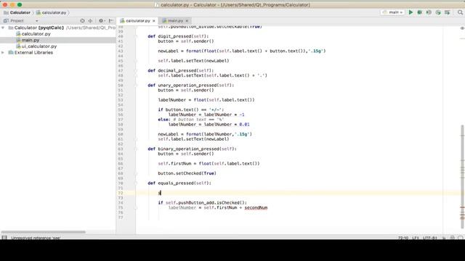The width and height of the screenshot is (465, 261).
Task: Click cursor position indicator in status bar
Action: click(x=403, y=238)
